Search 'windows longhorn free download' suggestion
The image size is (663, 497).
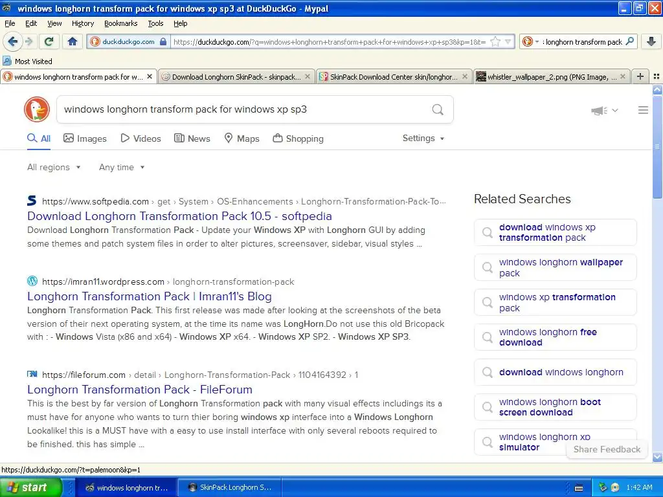555,337
